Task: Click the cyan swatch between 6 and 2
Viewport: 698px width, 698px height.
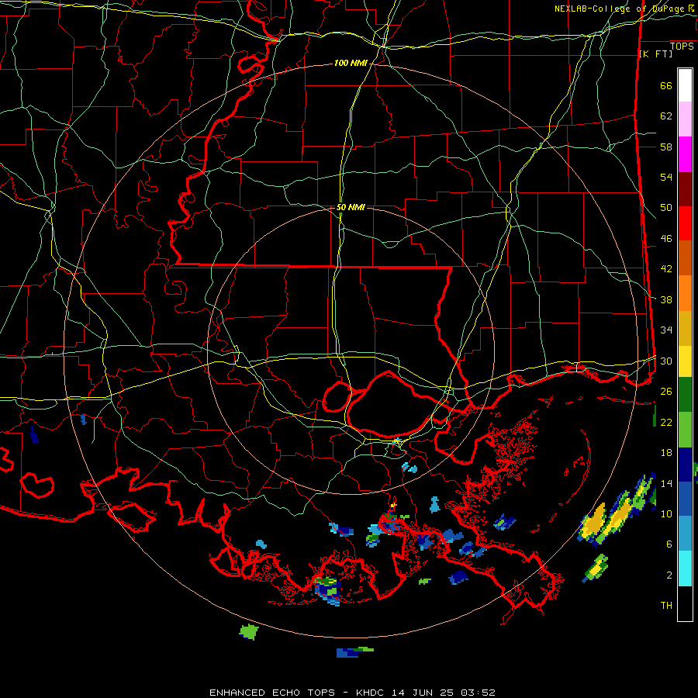Action: (x=685, y=568)
